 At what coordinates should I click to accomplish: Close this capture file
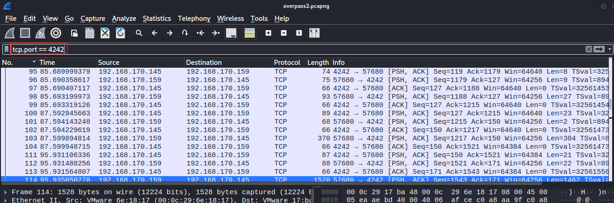tap(105, 33)
